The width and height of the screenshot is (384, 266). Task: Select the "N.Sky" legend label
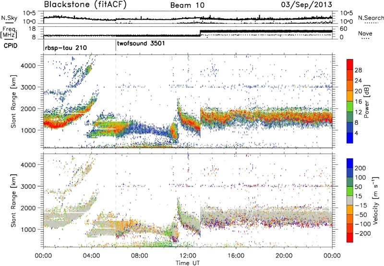coord(9,18)
